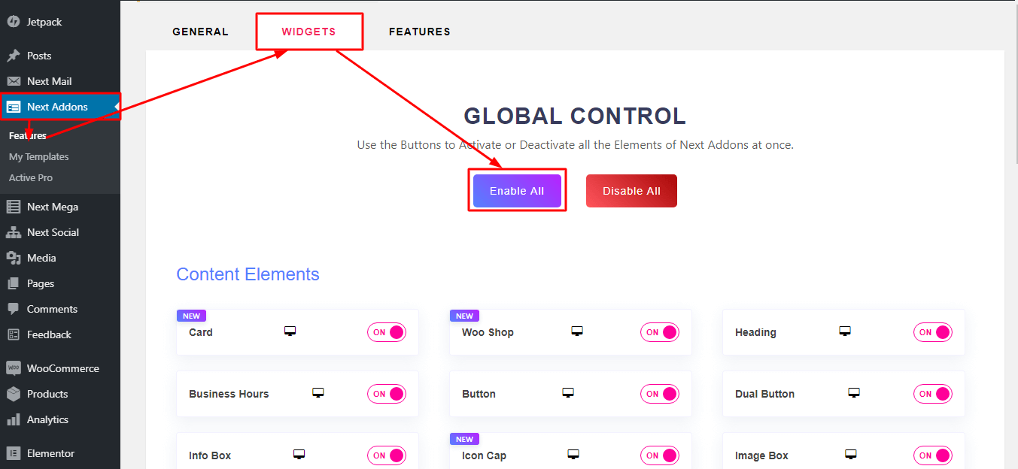Switch to the Widgets tab
The width and height of the screenshot is (1018, 469).
pyautogui.click(x=309, y=32)
